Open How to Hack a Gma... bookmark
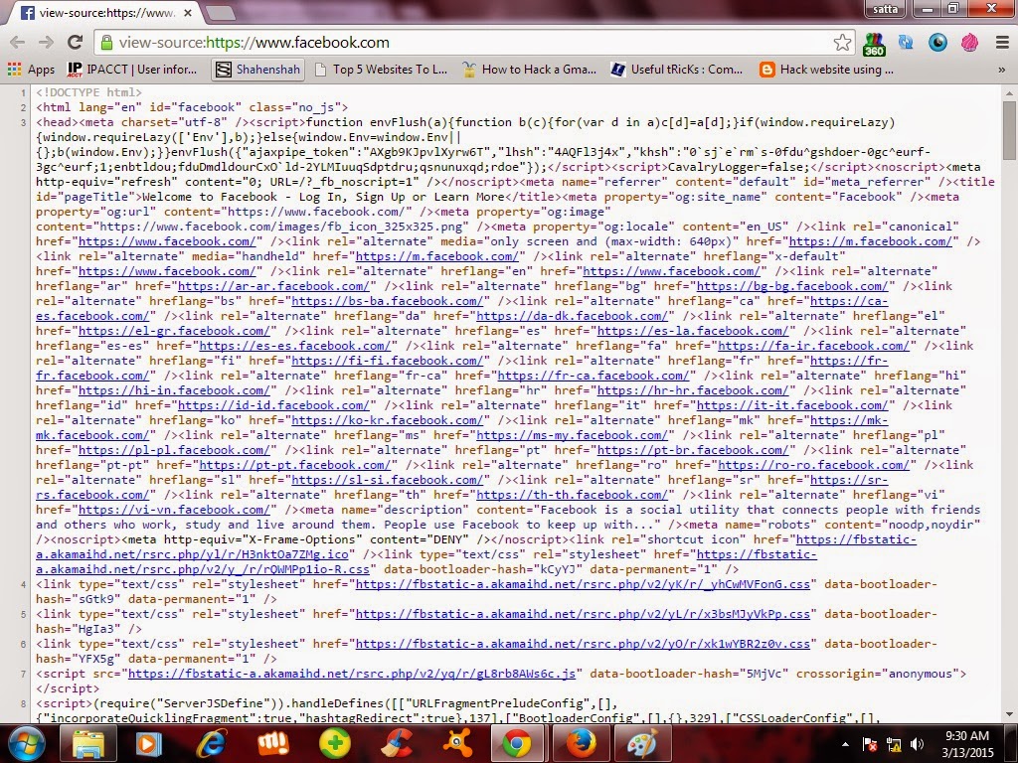 tap(529, 70)
